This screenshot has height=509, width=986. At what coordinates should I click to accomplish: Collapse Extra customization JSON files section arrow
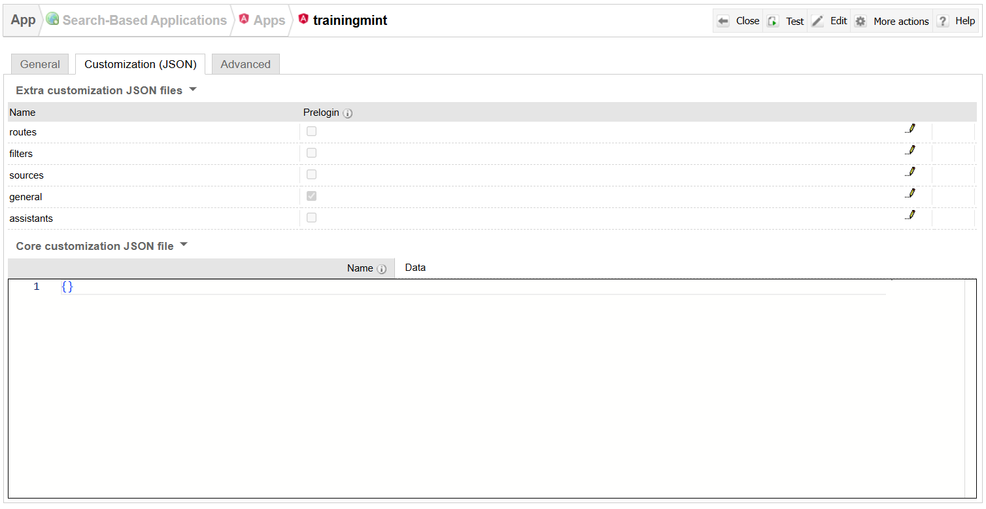(x=192, y=90)
